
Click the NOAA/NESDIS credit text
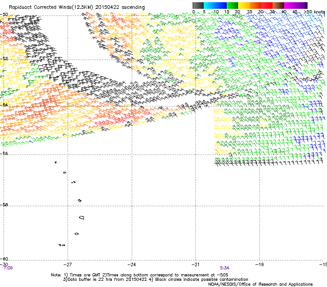tap(260, 284)
